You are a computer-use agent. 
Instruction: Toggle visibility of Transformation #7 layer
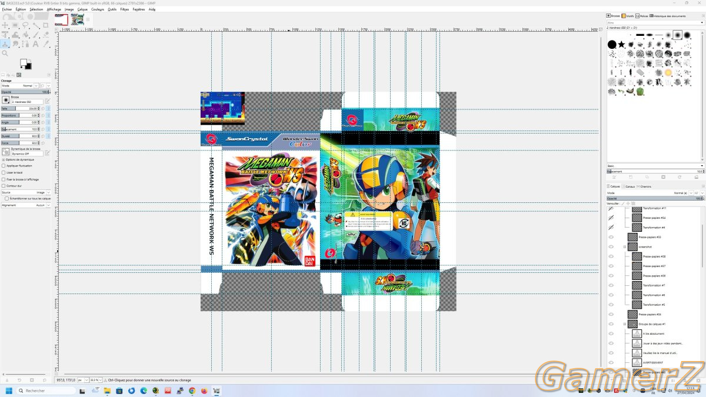pyautogui.click(x=611, y=285)
